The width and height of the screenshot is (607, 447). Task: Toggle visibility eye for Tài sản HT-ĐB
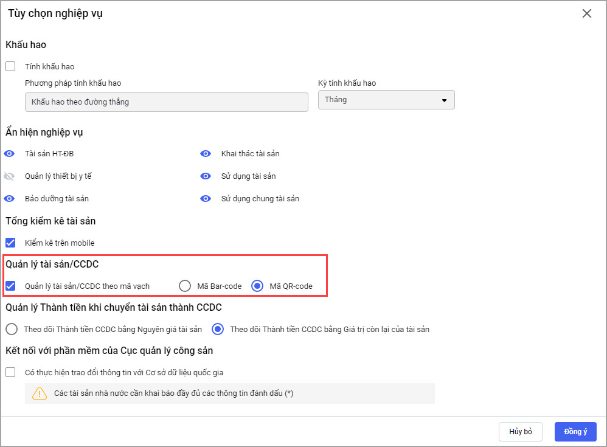coord(9,154)
